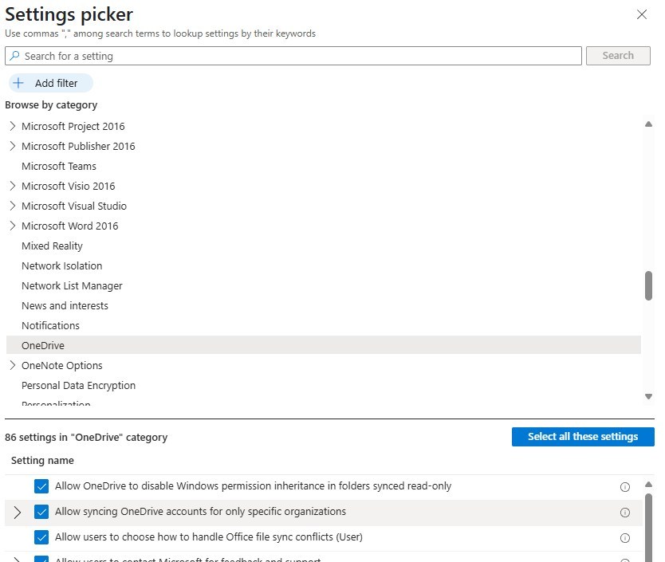This screenshot has width=665, height=562.
Task: Click the magnifier icon in search box
Action: 15,56
